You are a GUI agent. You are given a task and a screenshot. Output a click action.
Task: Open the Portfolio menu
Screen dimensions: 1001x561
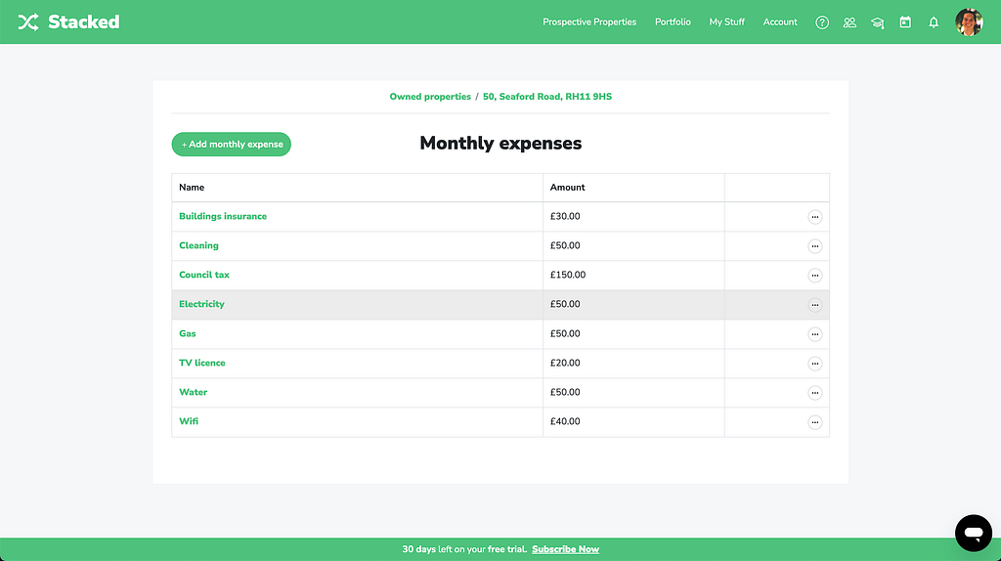tap(673, 22)
